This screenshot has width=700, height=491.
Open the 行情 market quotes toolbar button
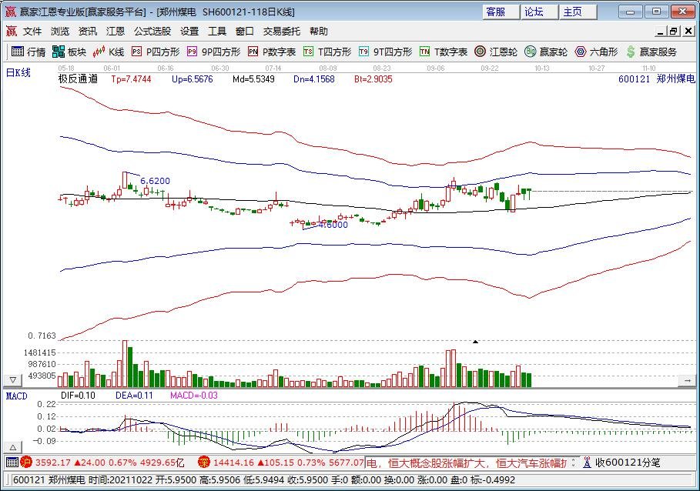coord(28,52)
